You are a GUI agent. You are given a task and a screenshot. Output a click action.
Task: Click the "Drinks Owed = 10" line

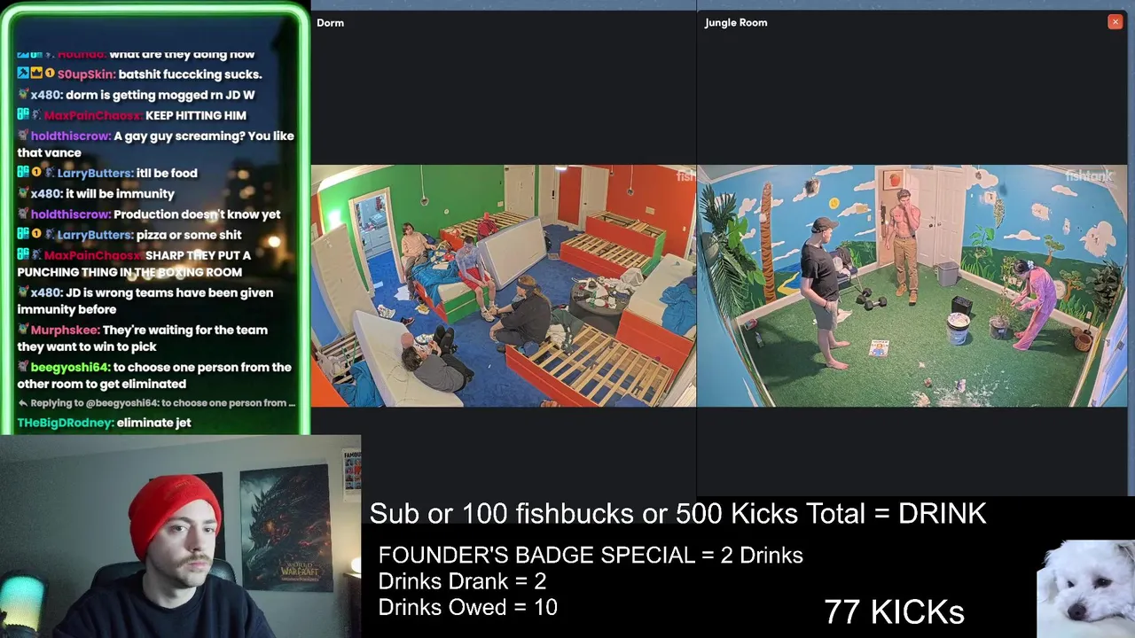(467, 607)
